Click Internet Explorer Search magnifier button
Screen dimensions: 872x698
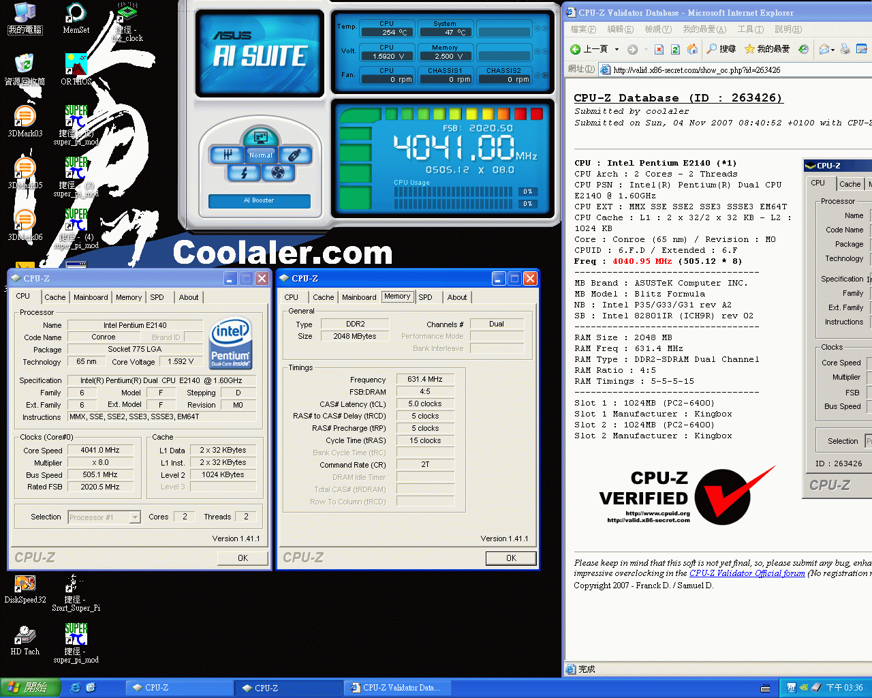tap(721, 49)
